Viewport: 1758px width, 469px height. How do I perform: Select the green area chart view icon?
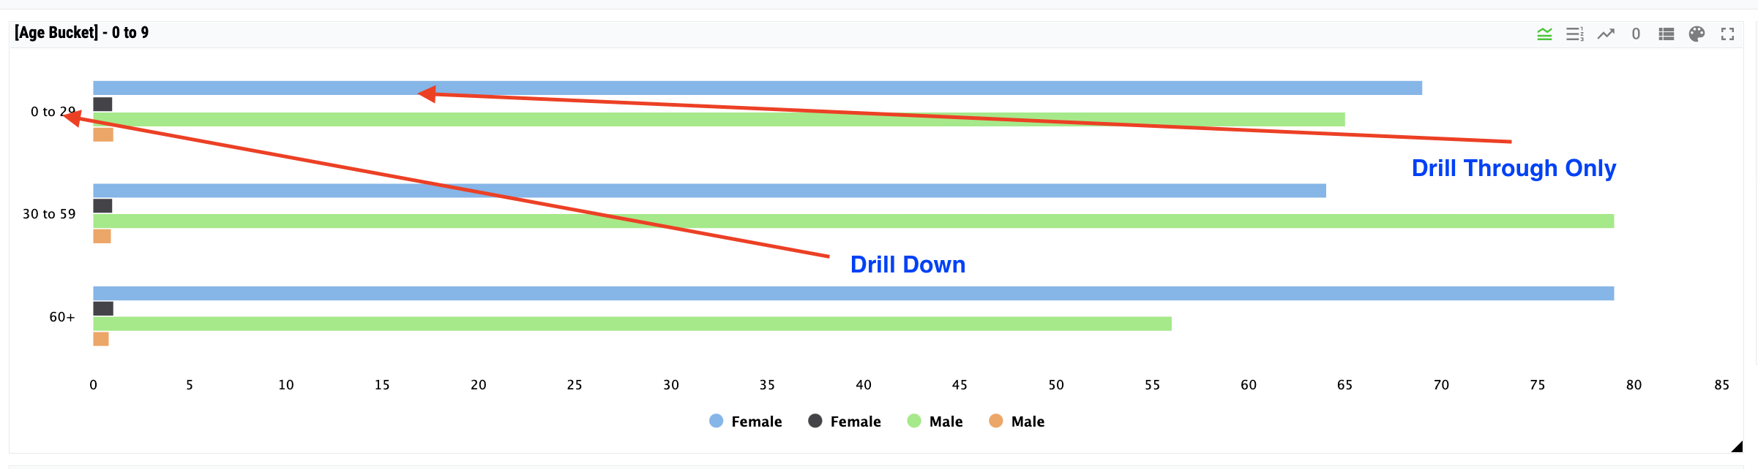coord(1544,34)
